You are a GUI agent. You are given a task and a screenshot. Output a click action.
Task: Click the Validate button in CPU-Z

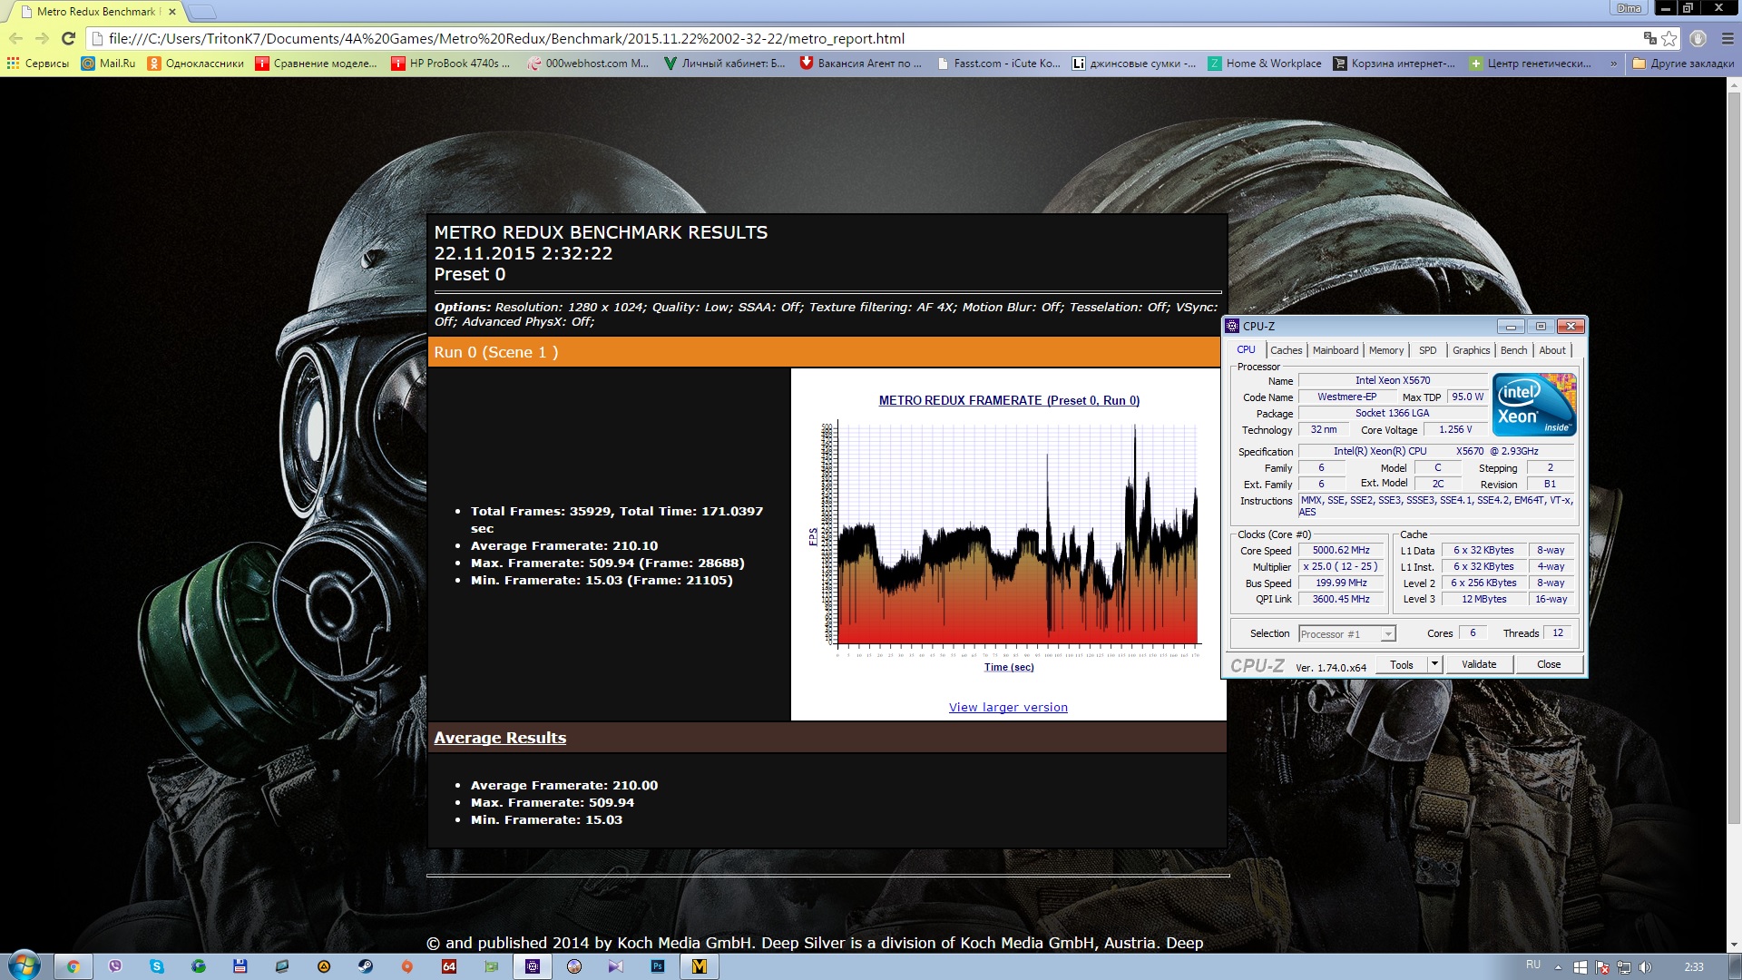coord(1478,664)
